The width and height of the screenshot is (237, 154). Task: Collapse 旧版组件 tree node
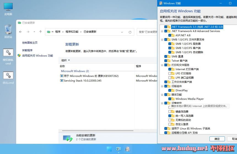pyautogui.click(x=162, y=86)
